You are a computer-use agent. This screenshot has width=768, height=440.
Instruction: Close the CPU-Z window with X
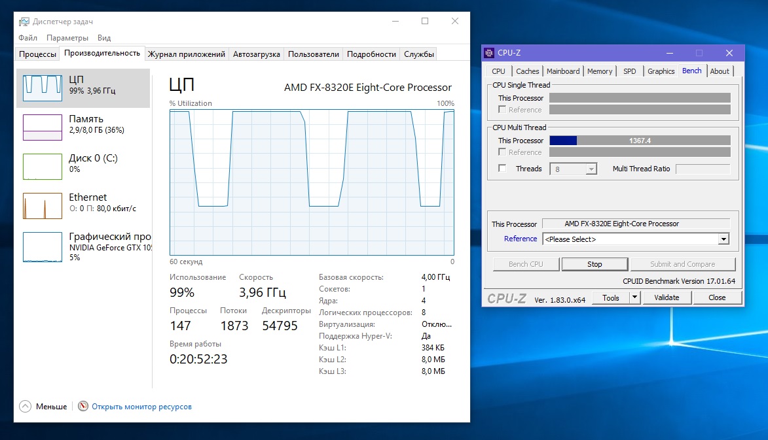[x=729, y=53]
